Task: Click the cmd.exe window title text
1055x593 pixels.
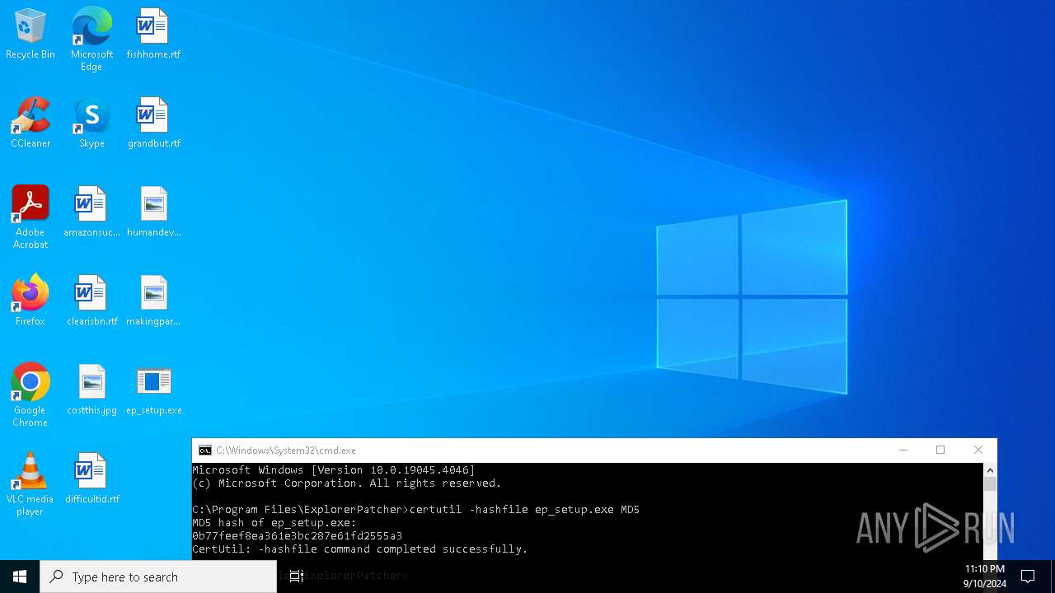Action: tap(286, 451)
